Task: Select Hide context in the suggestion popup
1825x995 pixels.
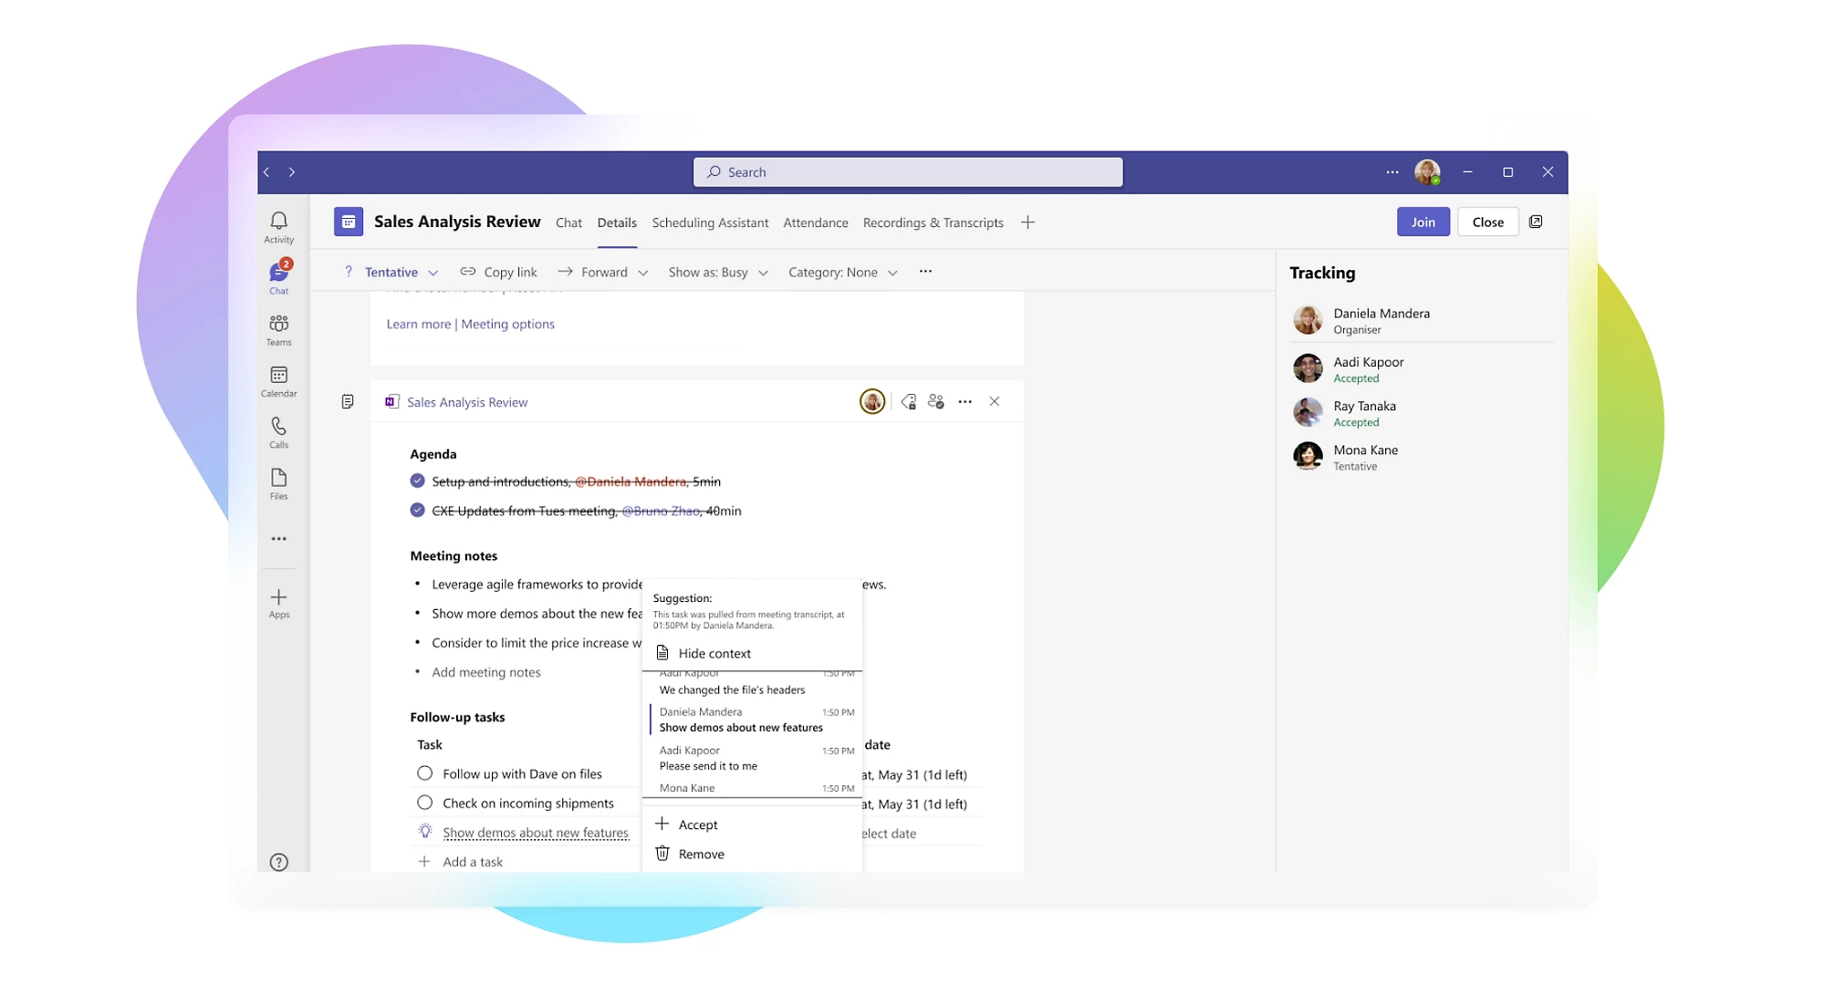Action: 714,653
